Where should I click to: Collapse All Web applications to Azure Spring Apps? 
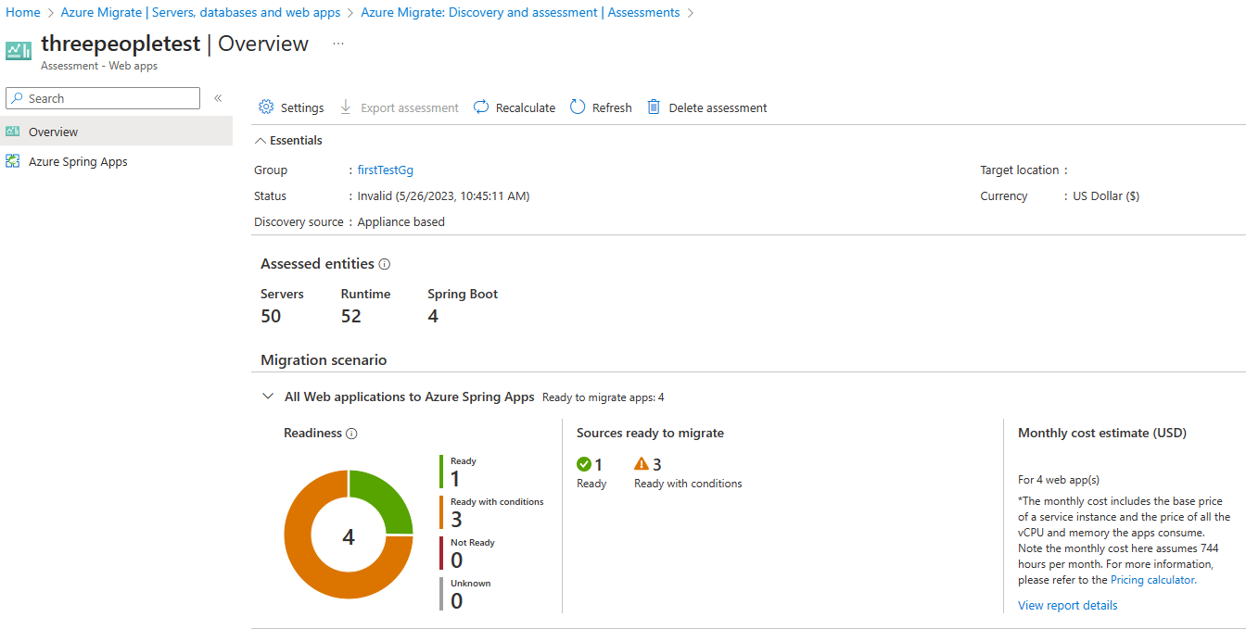(268, 397)
